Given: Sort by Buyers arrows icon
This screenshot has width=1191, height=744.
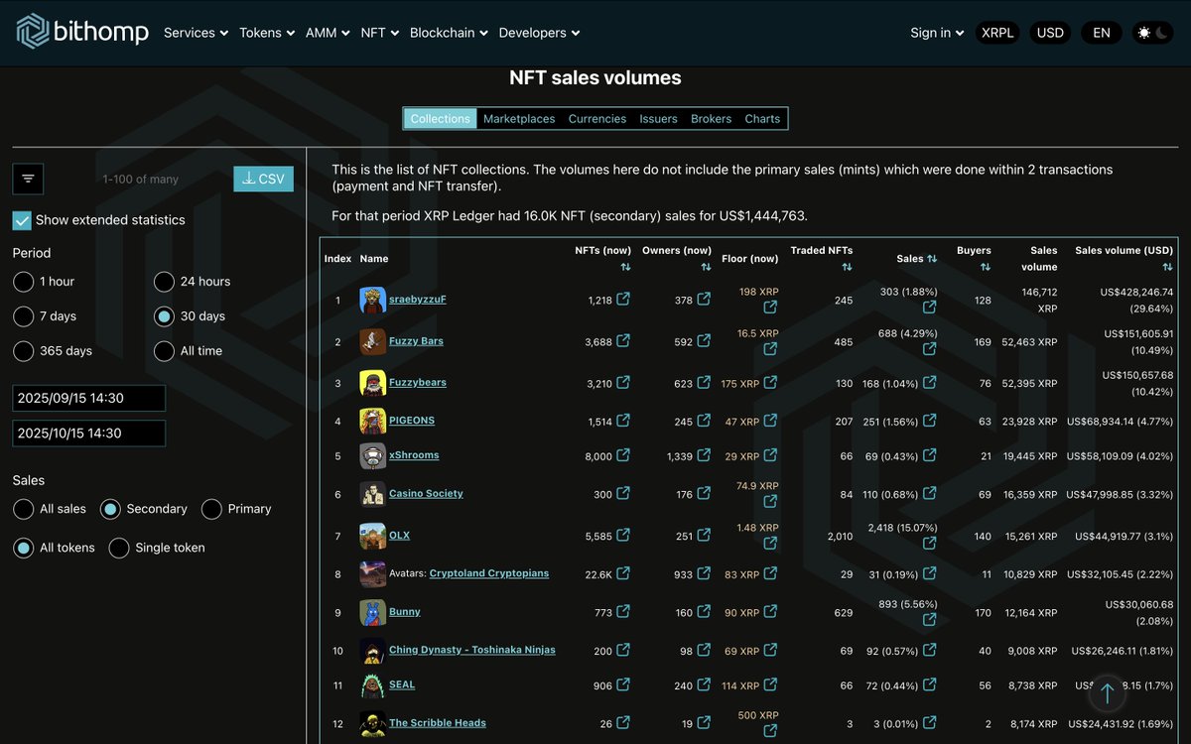Looking at the screenshot, I should 986,267.
